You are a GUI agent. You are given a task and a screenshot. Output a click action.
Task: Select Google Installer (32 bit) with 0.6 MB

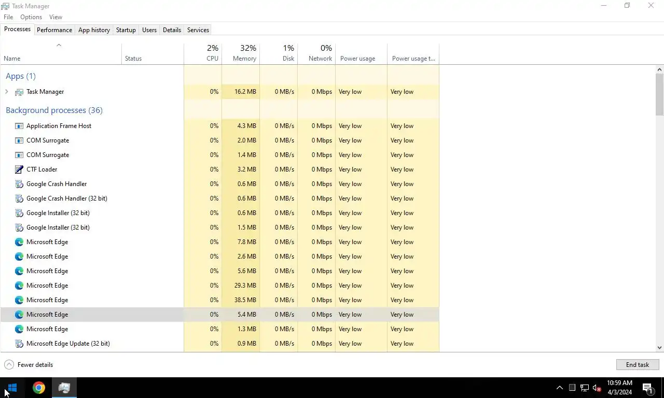click(219, 213)
